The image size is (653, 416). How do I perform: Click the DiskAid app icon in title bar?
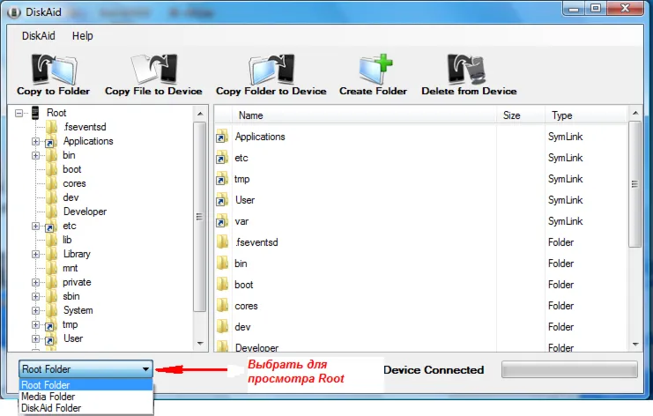tap(14, 12)
